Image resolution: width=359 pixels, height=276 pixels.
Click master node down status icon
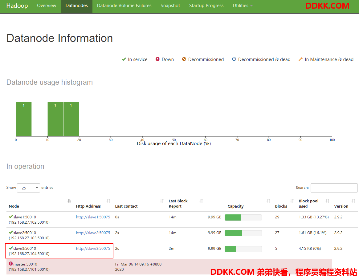click(11, 264)
